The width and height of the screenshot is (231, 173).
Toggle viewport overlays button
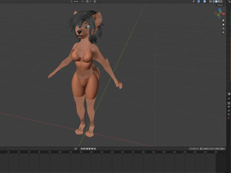point(205,1)
